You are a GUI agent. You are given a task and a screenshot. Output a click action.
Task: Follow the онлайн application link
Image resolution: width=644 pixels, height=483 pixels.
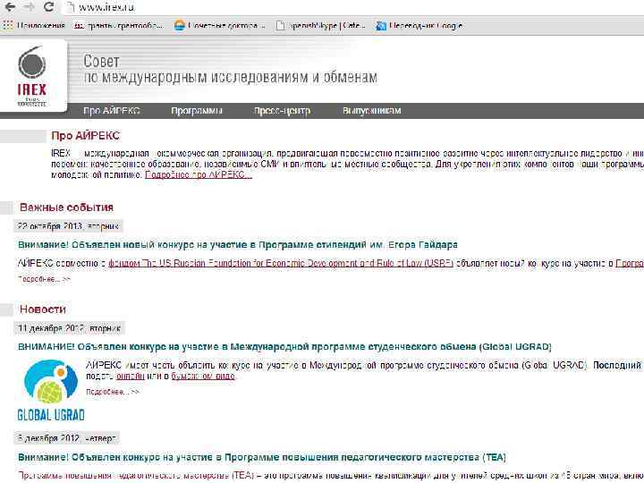coord(131,376)
